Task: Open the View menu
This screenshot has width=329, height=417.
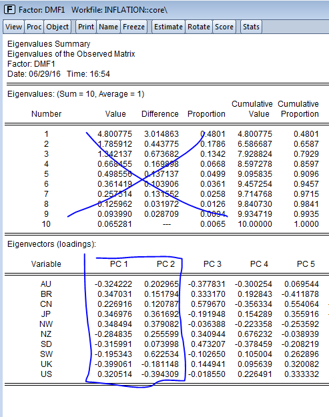Action: 13,27
